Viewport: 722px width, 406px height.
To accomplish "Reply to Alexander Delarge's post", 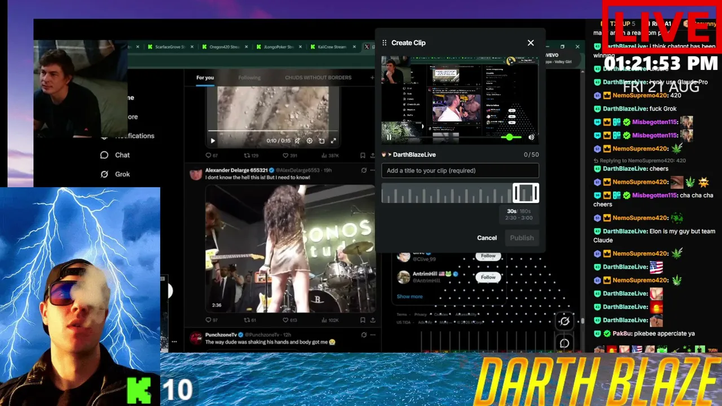I will tap(212, 320).
